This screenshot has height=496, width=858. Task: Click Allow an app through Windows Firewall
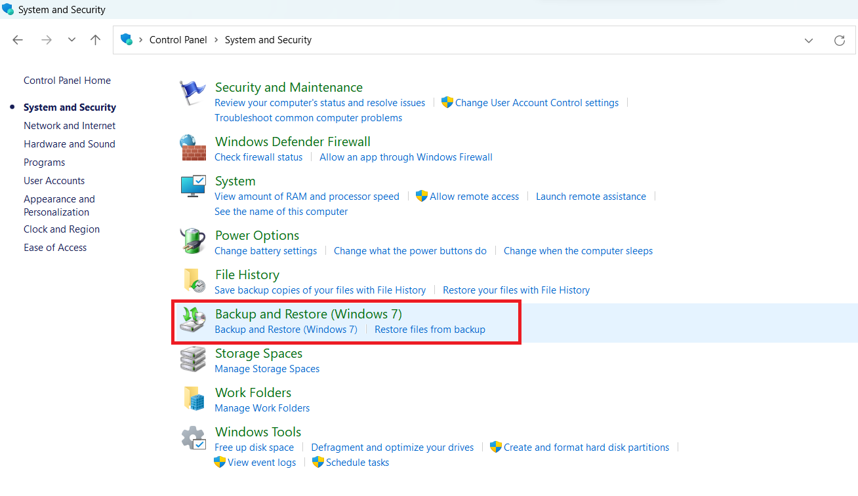click(x=406, y=157)
